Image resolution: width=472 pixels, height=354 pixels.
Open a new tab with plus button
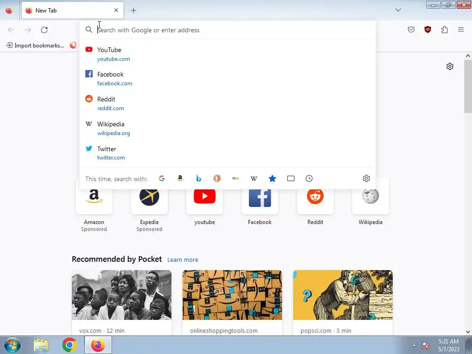pyautogui.click(x=133, y=11)
